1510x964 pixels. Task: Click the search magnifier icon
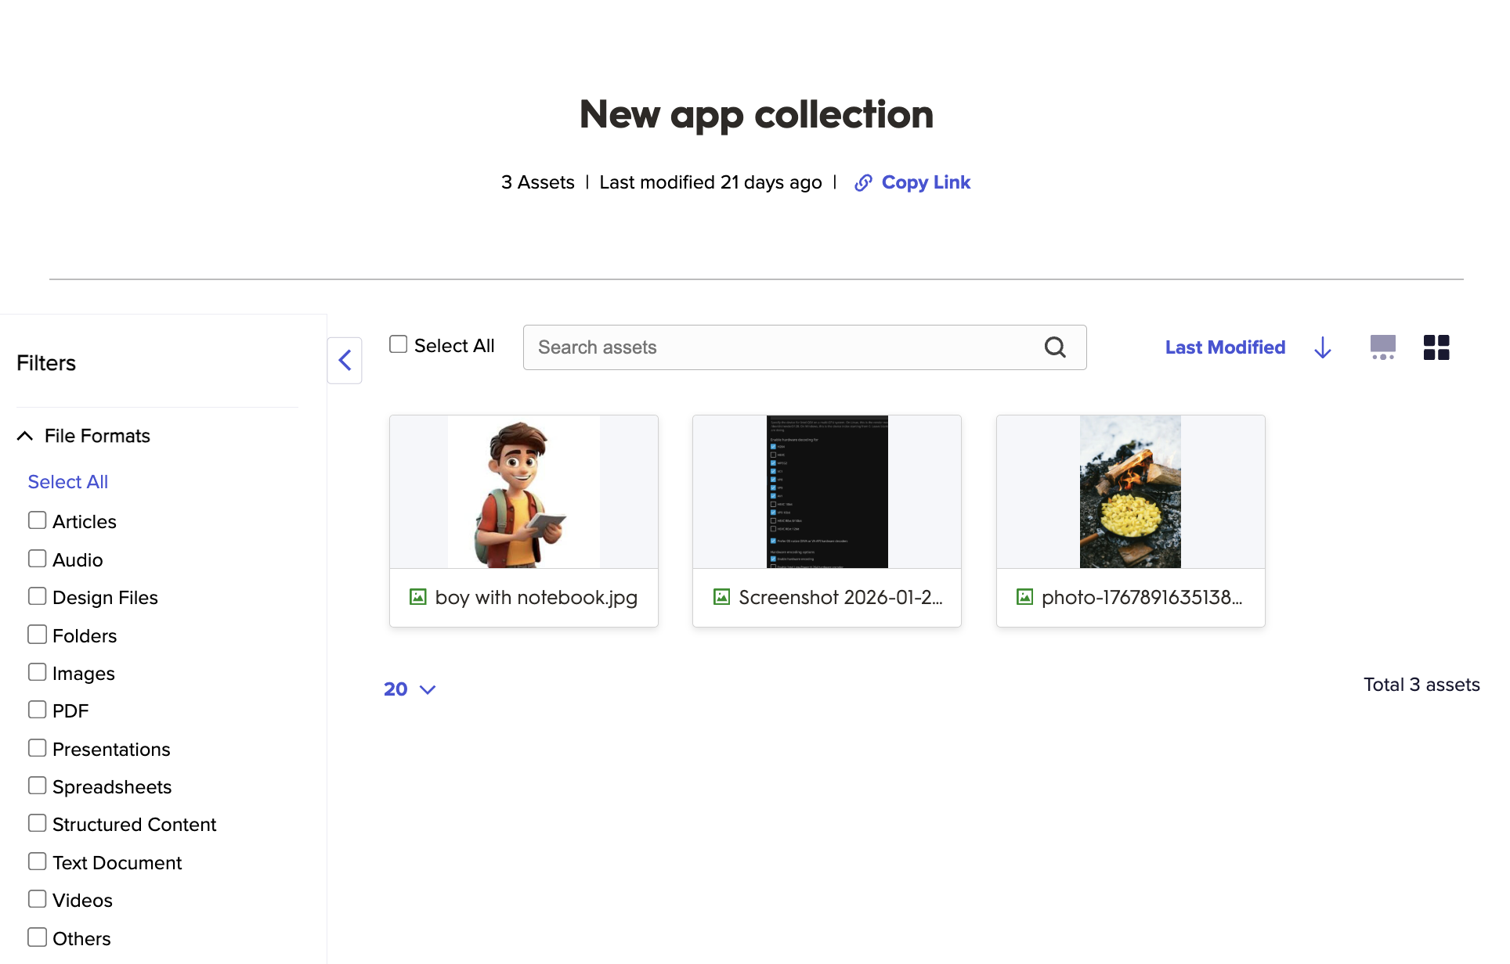[1055, 347]
